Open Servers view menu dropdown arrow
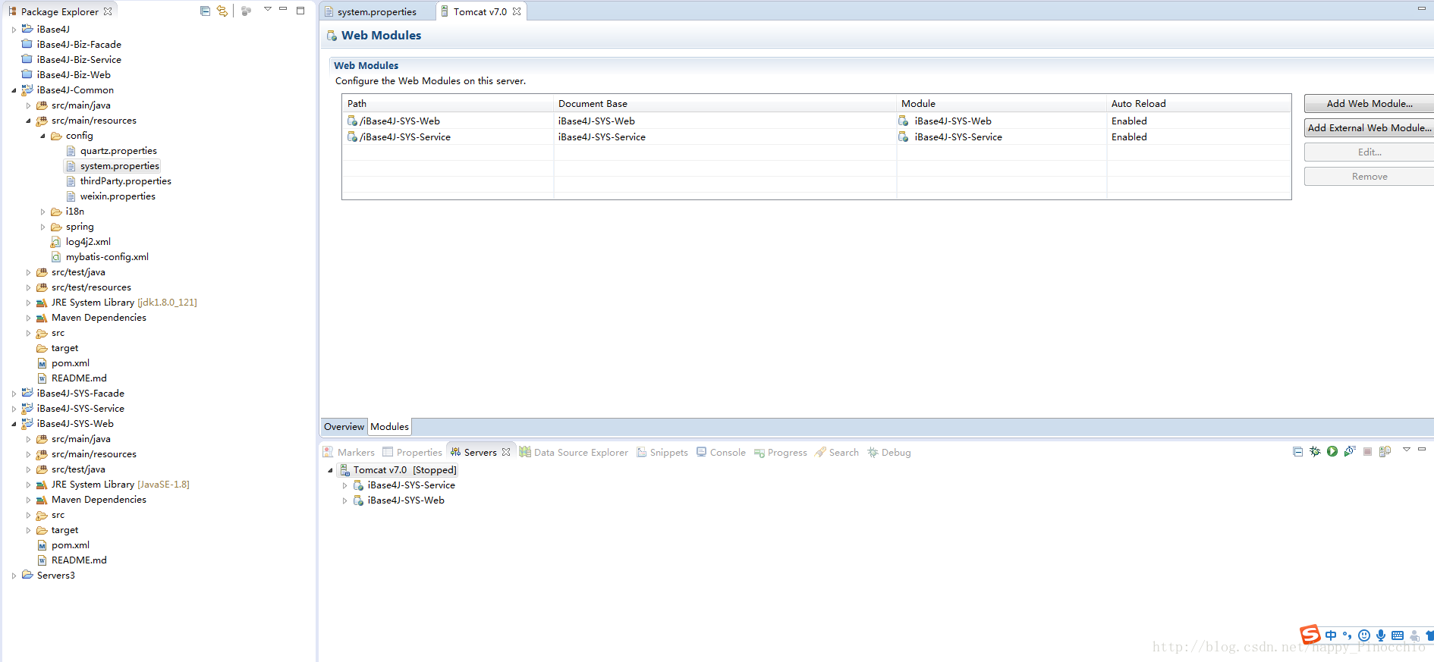The image size is (1434, 662). [x=1406, y=450]
